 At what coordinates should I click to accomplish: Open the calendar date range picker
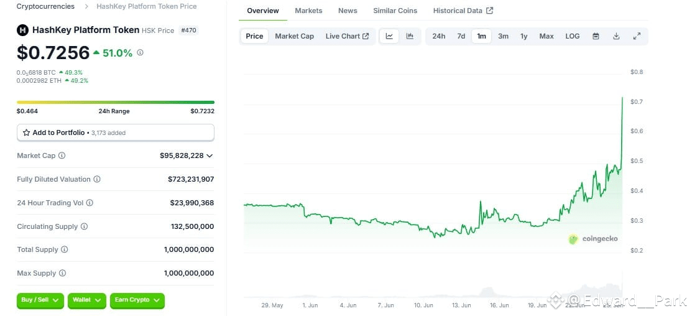596,36
